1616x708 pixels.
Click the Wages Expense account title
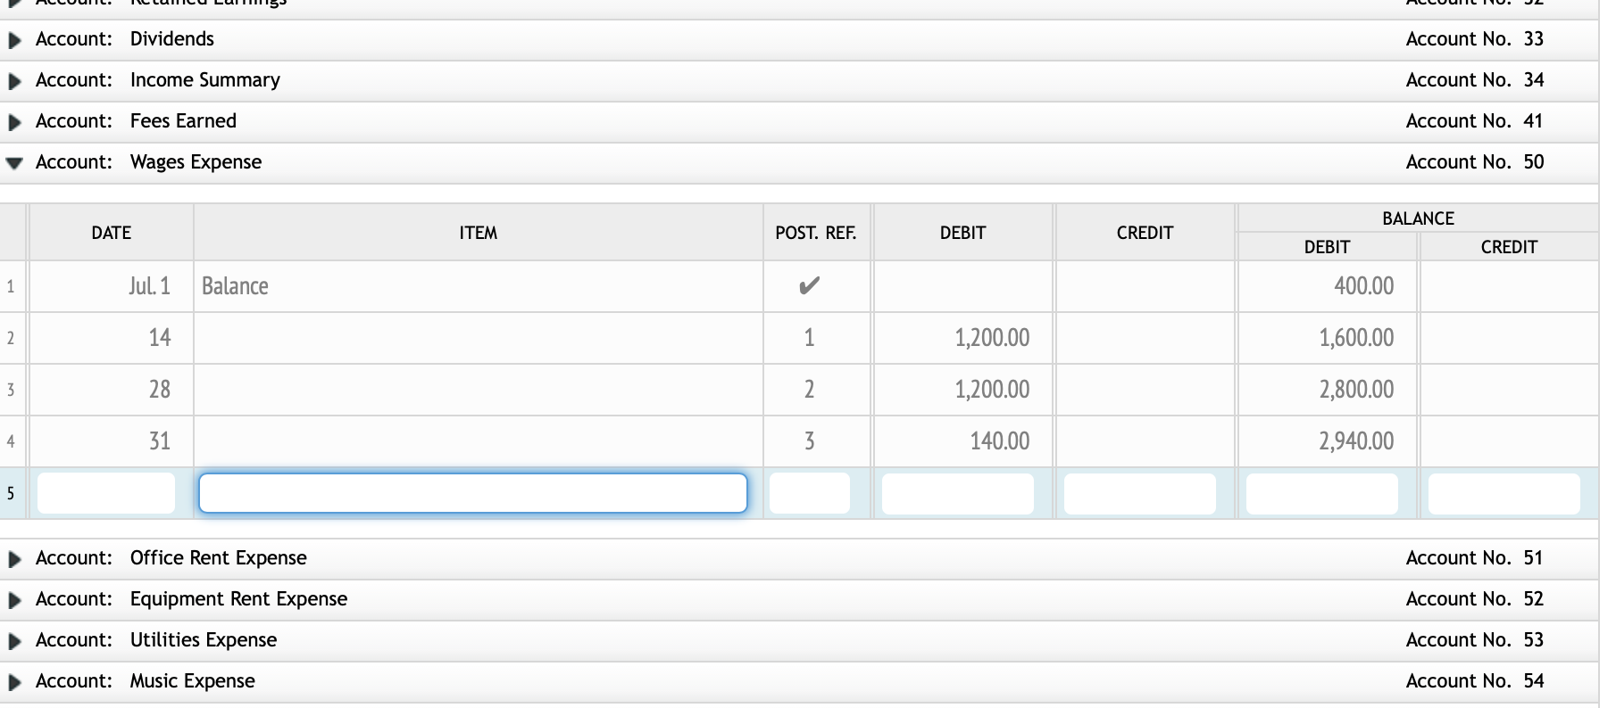pyautogui.click(x=196, y=162)
